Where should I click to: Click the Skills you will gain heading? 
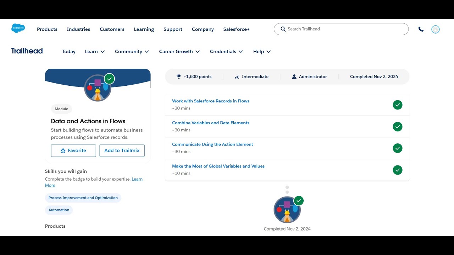(x=66, y=171)
